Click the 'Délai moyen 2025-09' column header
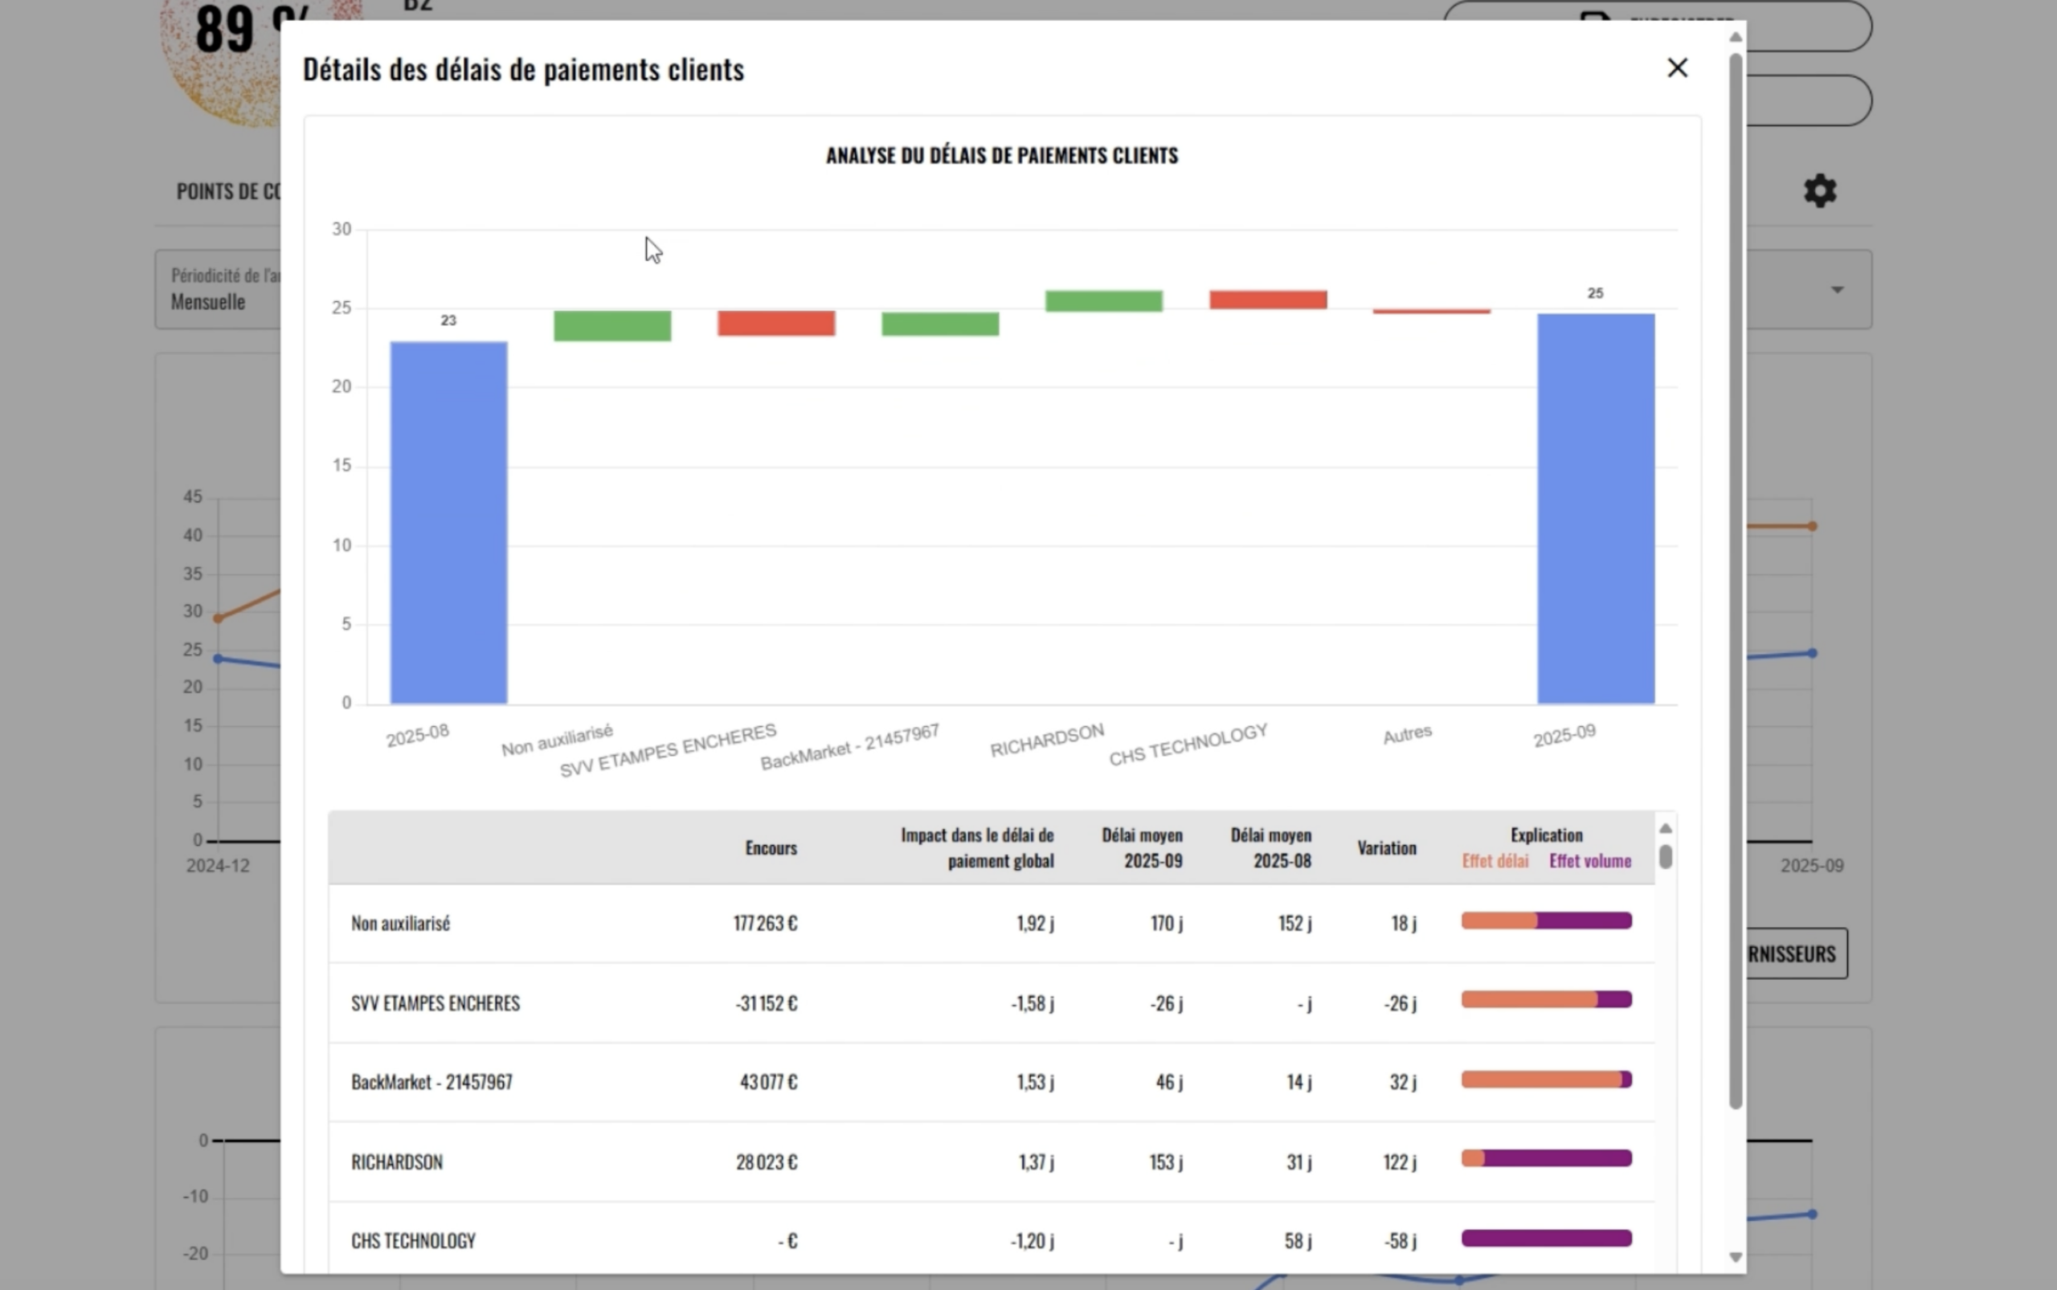Viewport: 2057px width, 1290px height. 1142,847
